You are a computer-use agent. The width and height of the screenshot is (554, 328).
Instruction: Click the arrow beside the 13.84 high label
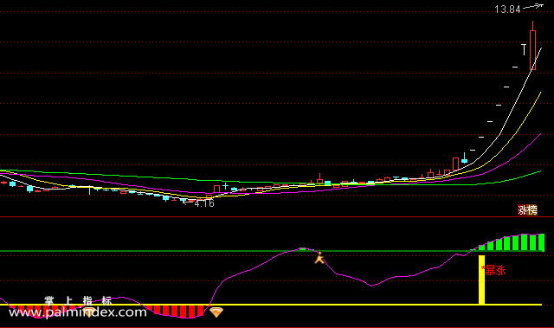[x=533, y=6]
